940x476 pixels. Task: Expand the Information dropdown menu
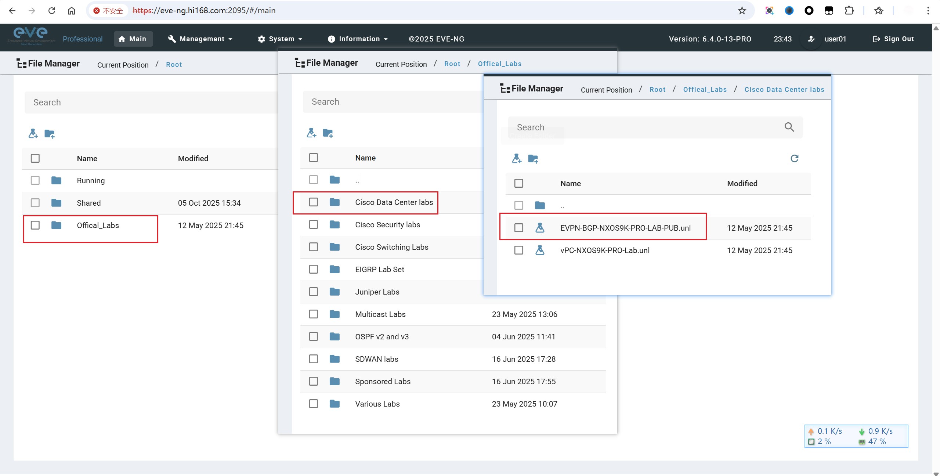(358, 39)
